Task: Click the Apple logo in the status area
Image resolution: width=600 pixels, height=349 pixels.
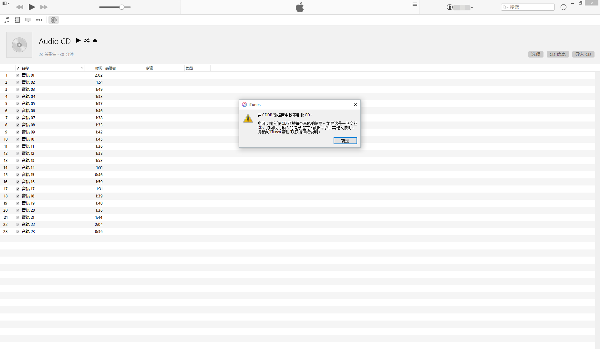Action: point(300,7)
